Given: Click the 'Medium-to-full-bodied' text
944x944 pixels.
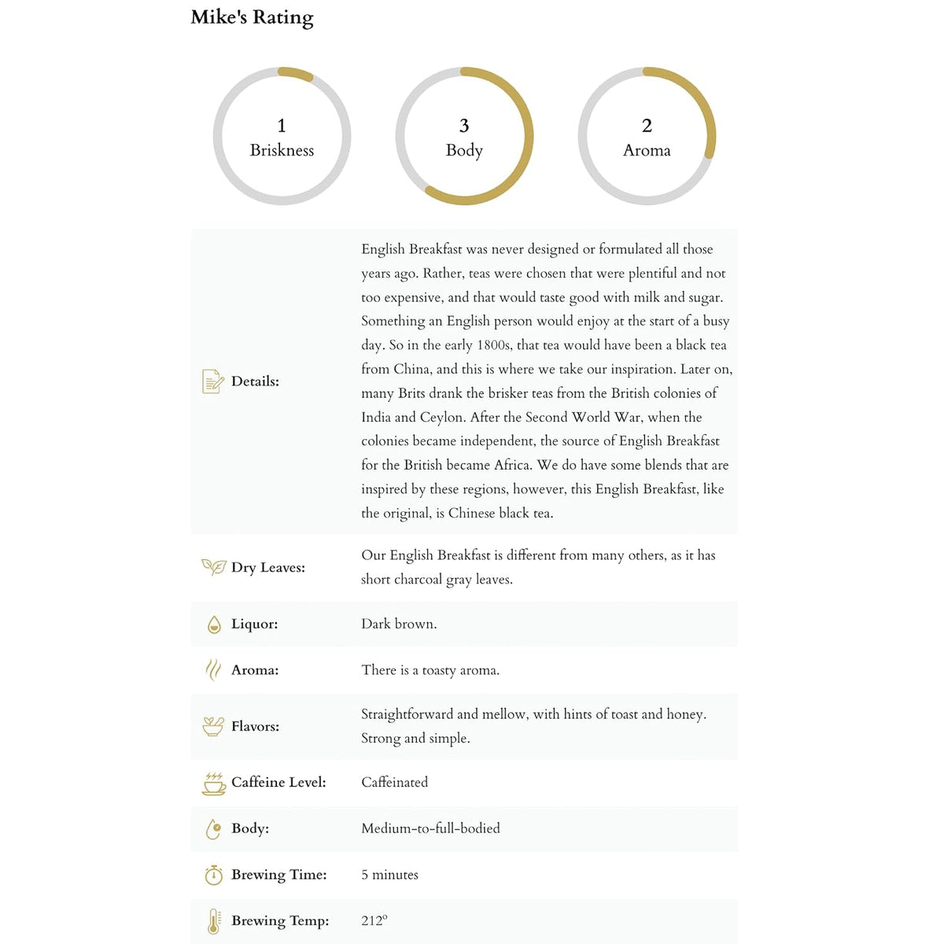Looking at the screenshot, I should (430, 828).
